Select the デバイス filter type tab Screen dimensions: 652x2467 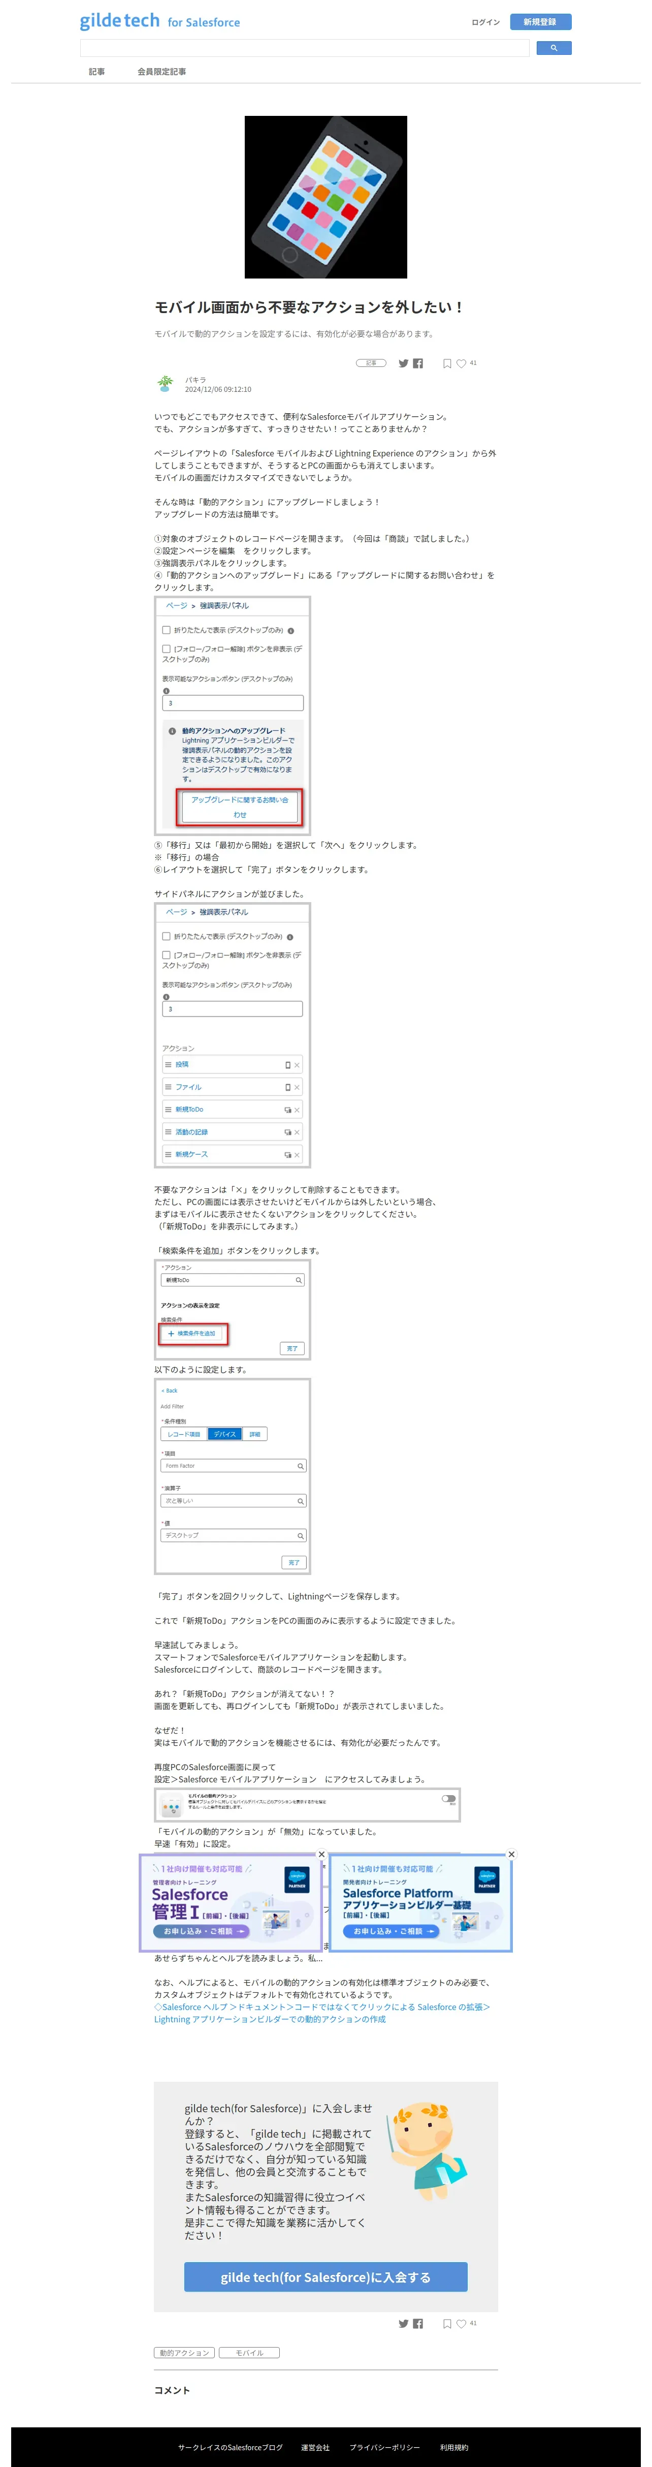click(225, 1435)
